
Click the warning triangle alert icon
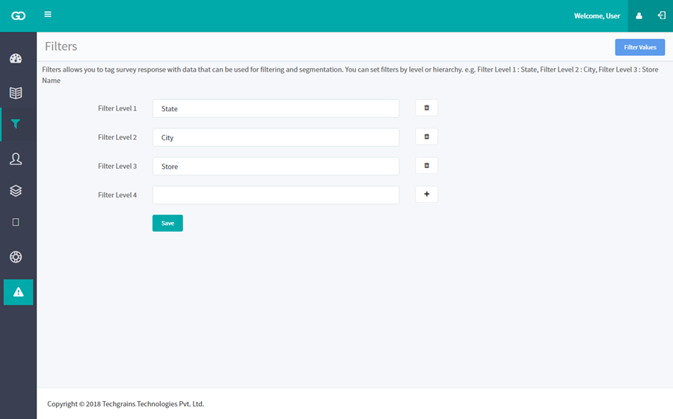19,292
